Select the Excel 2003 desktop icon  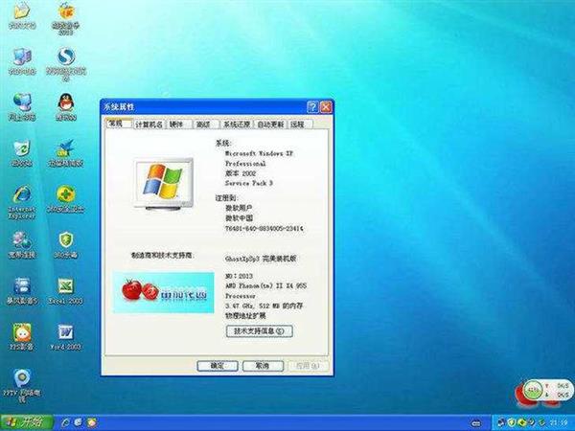point(66,291)
